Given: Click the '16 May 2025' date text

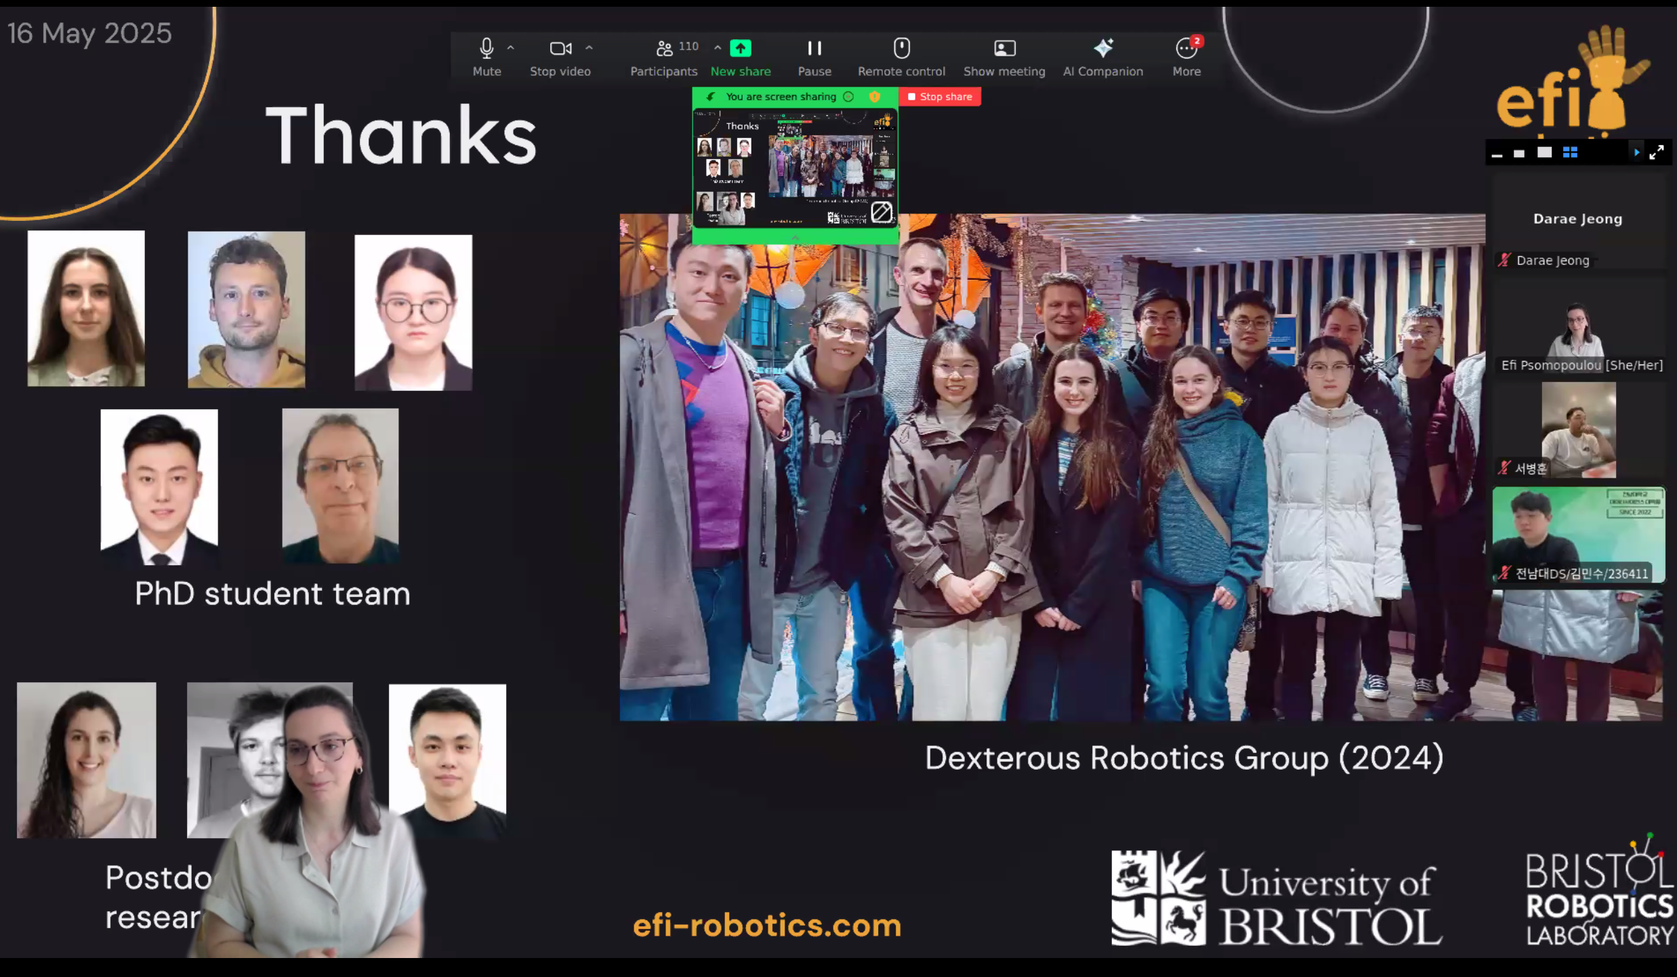Looking at the screenshot, I should pos(89,34).
